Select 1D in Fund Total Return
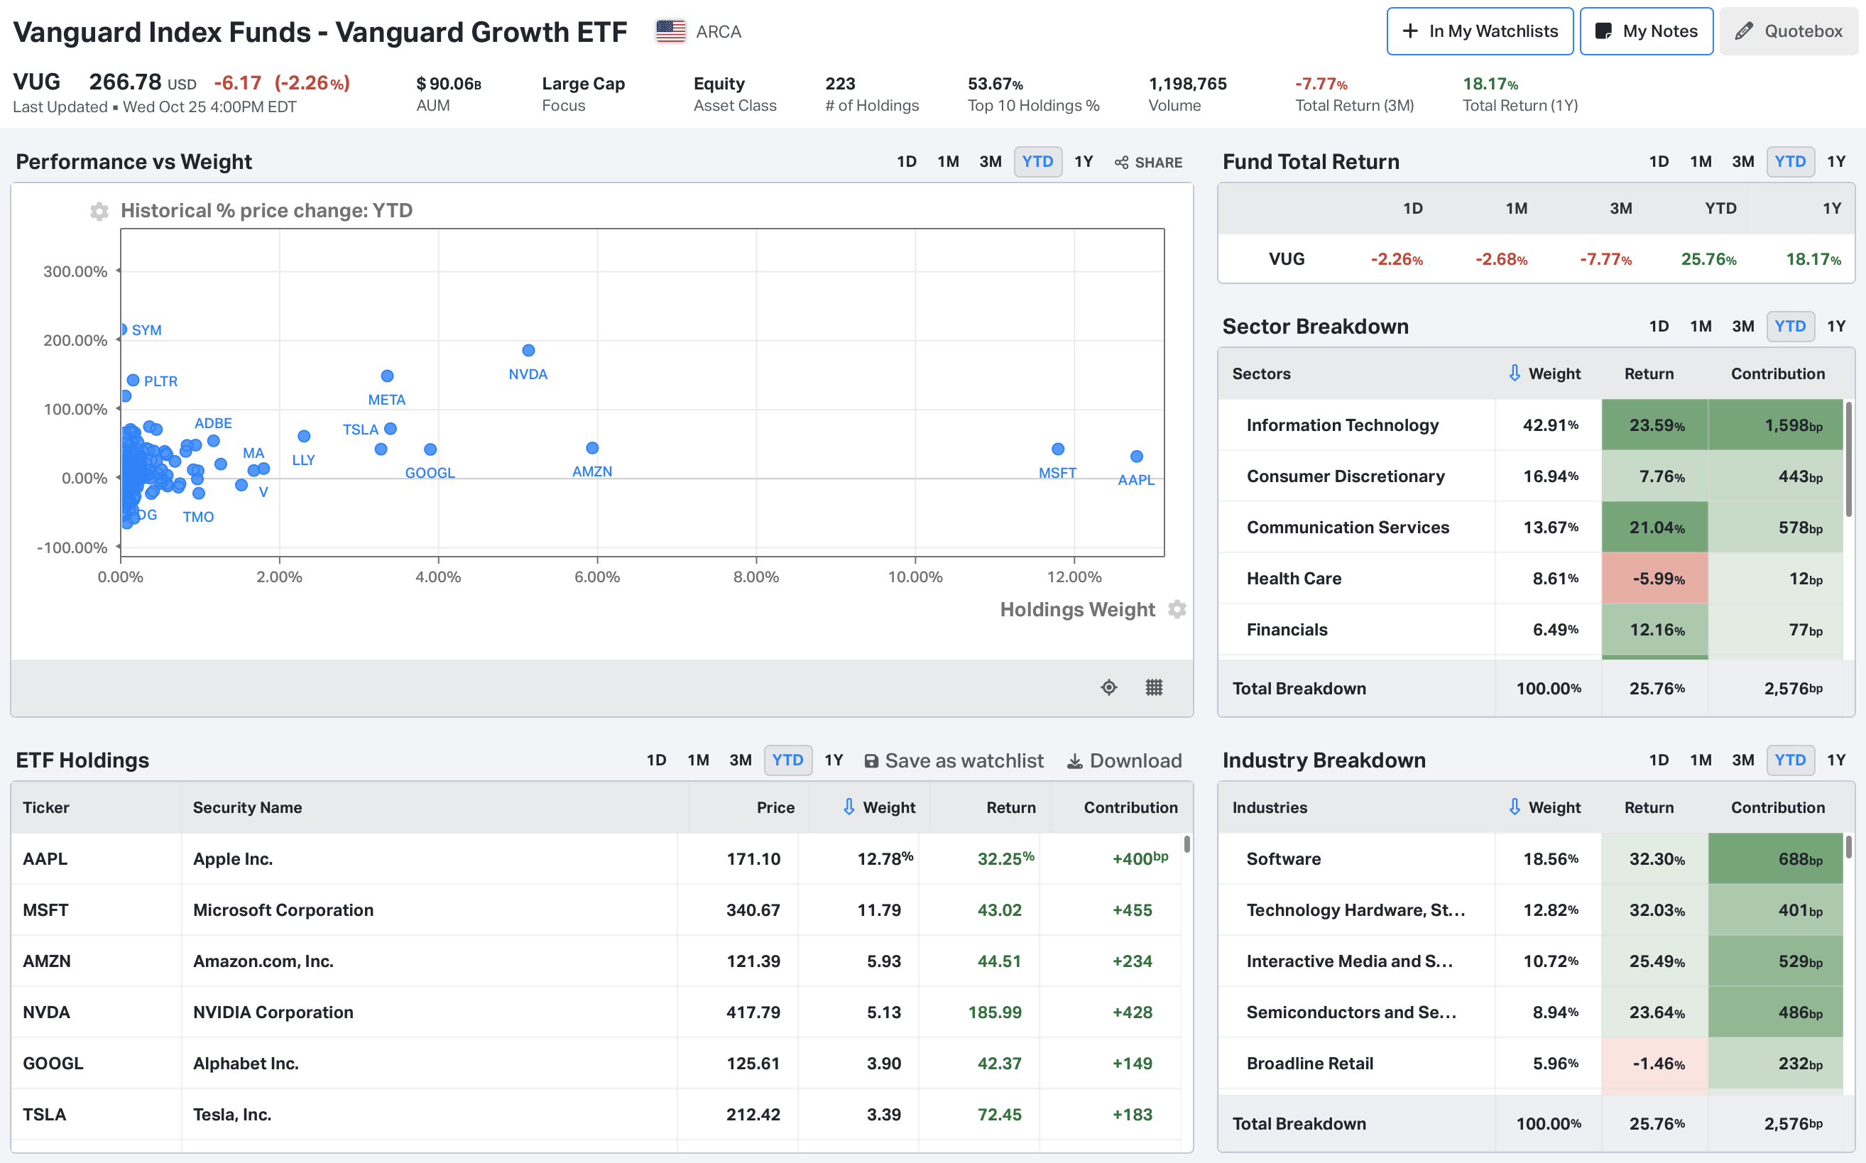Image resolution: width=1866 pixels, height=1163 pixels. 1659,162
